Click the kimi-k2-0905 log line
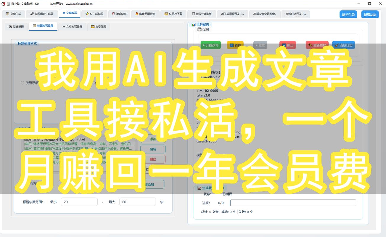 point(207,91)
